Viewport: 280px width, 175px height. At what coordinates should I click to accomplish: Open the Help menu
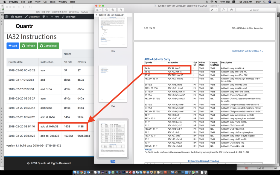pyautogui.click(x=72, y=2)
